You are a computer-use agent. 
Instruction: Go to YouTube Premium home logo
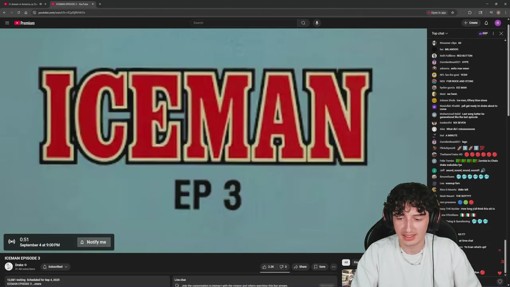pyautogui.click(x=25, y=23)
